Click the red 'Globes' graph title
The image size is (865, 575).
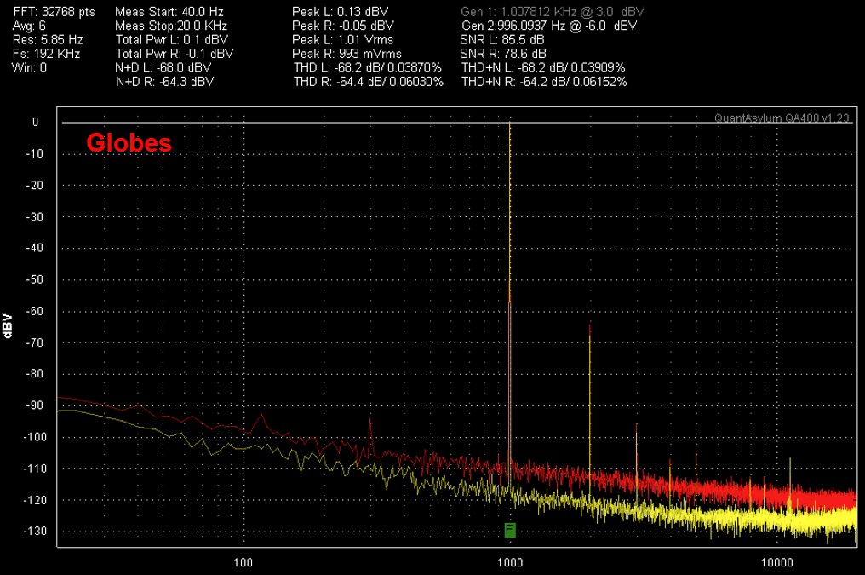129,142
